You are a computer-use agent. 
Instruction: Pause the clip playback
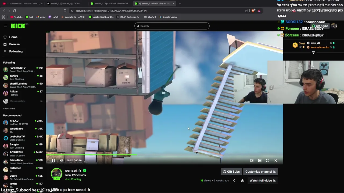tap(53, 161)
